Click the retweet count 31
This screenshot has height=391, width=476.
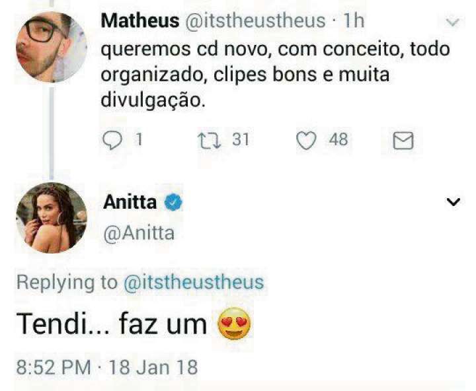pos(241,139)
